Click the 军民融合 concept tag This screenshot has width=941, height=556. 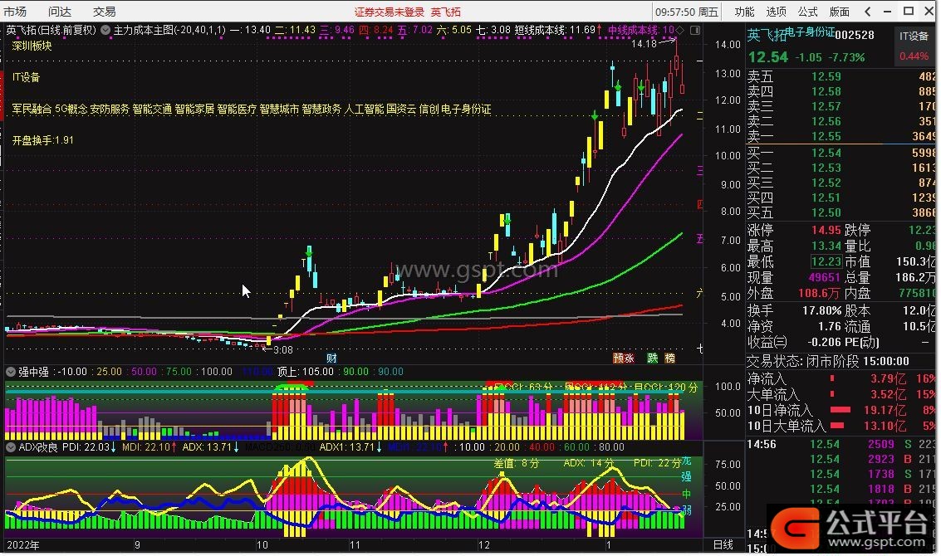coord(32,110)
